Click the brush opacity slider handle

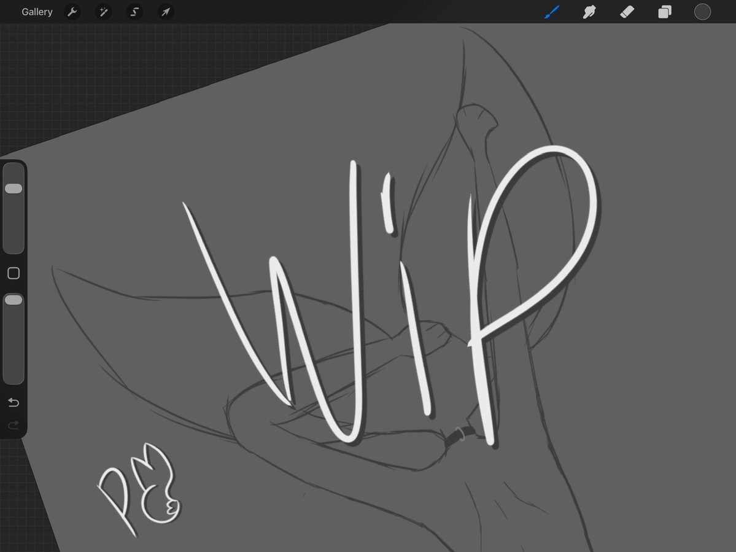[x=14, y=300]
